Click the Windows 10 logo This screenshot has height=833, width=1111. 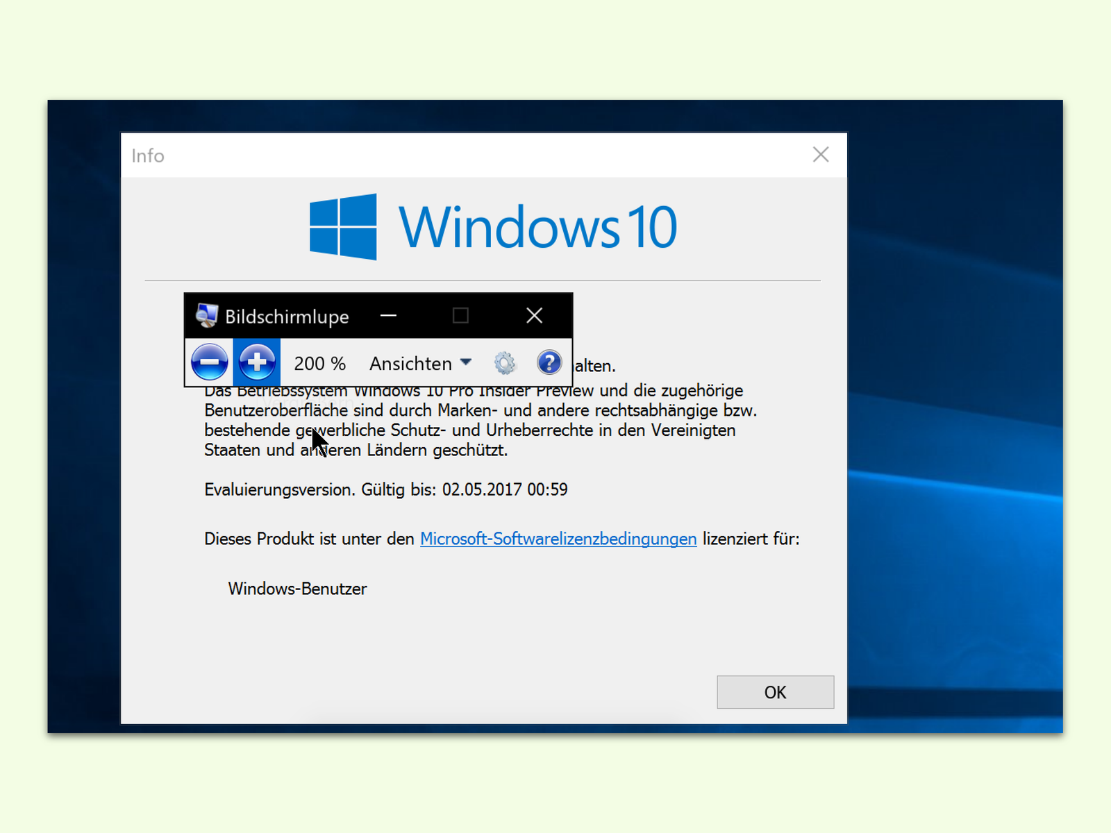493,227
